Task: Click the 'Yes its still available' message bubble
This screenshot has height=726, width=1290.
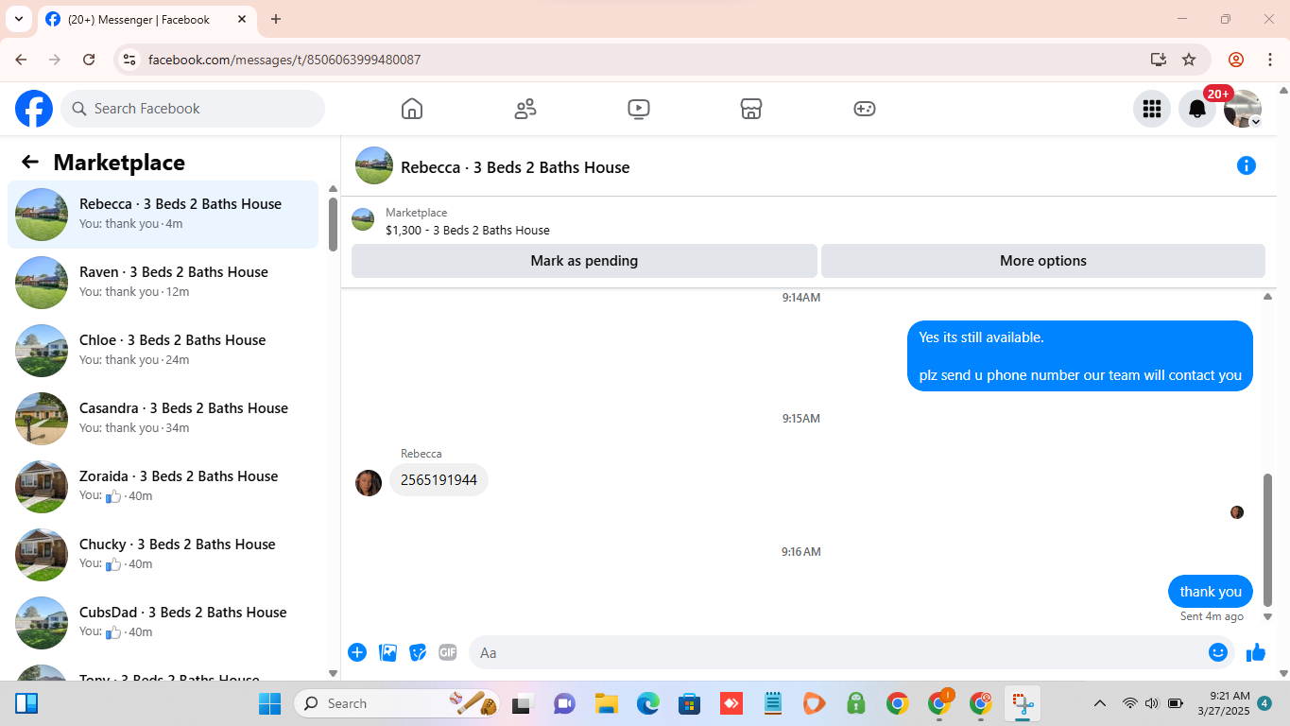Action: pos(1080,356)
